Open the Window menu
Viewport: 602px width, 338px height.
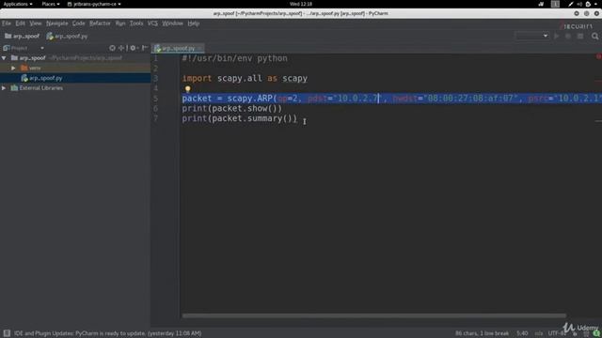click(172, 23)
